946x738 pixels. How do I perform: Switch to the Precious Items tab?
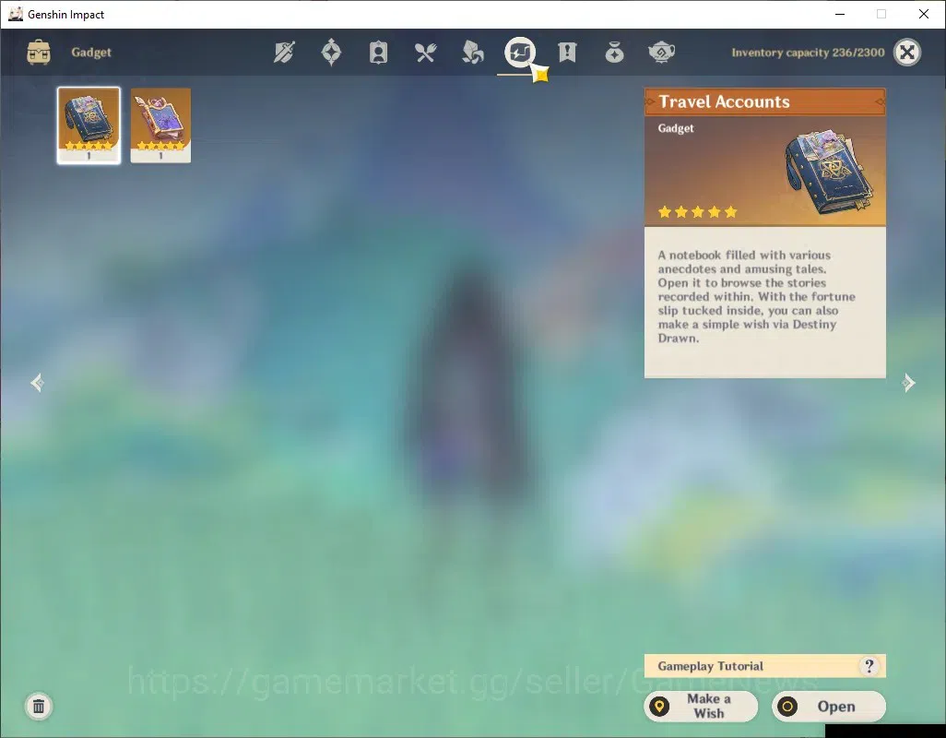614,53
